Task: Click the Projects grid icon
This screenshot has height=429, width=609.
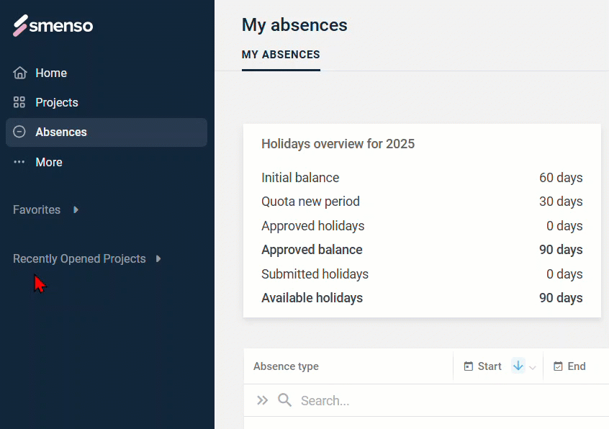Action: (x=19, y=102)
